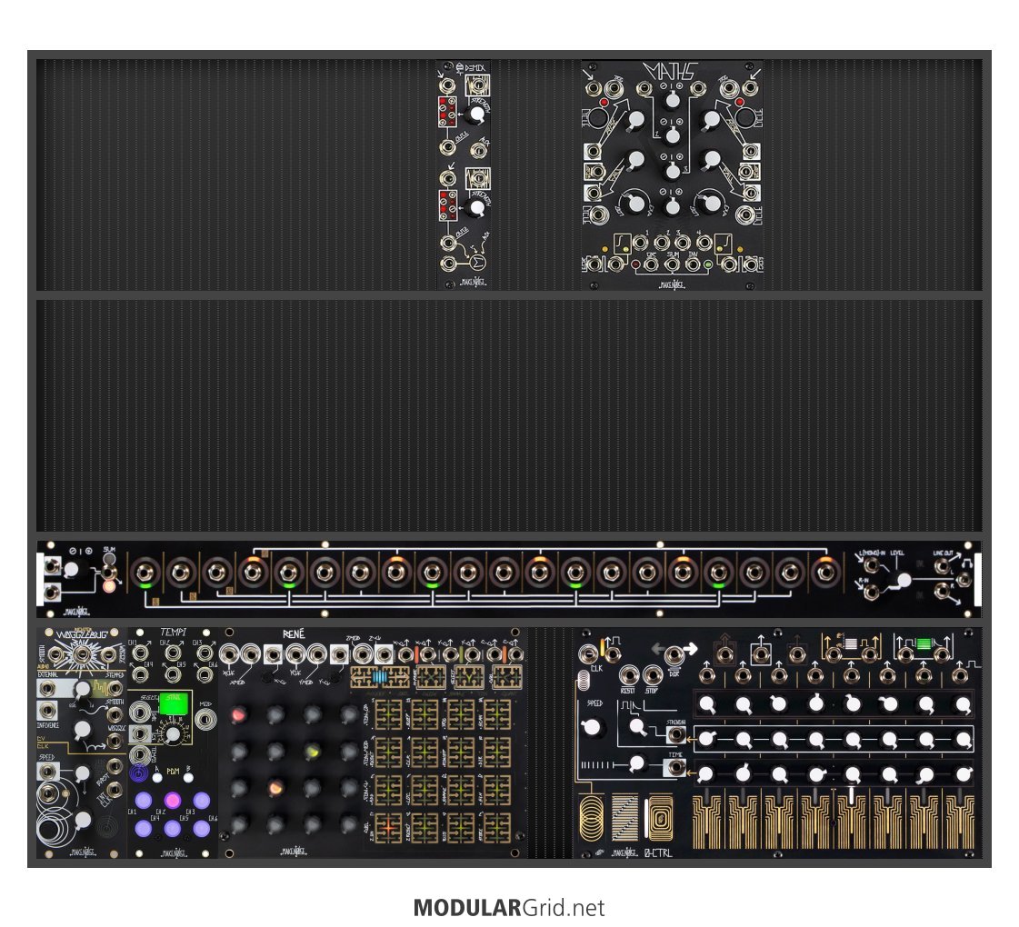The width and height of the screenshot is (1019, 927).
Task: Click the 0-CTRL module name label
Action: tap(658, 852)
